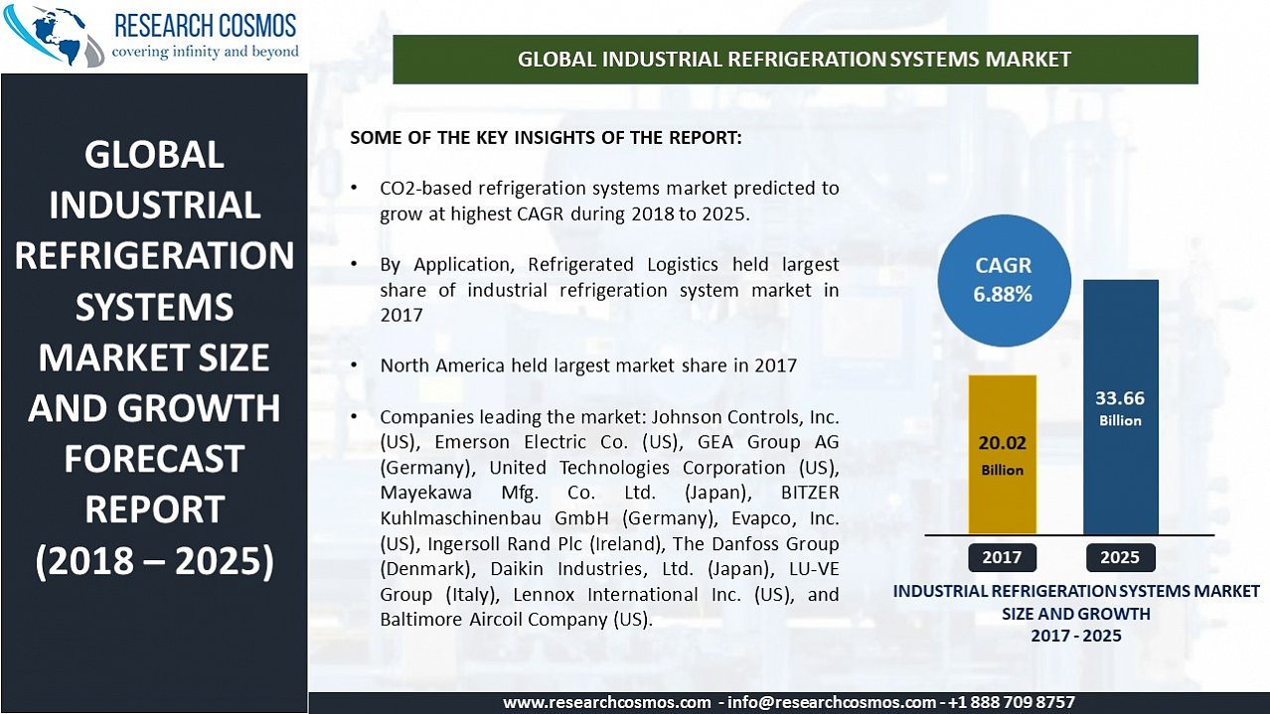Click the Refrigerated Logistics application bullet point
Screen dimensions: 1270x714
(x=609, y=290)
